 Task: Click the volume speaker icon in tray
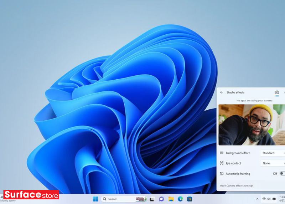tap(269, 199)
